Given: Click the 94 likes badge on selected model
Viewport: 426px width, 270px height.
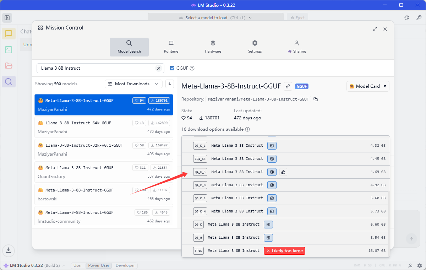Looking at the screenshot, I should pyautogui.click(x=139, y=101).
